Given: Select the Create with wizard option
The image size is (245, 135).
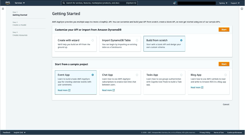Looking at the screenshot, I should tap(93, 40).
